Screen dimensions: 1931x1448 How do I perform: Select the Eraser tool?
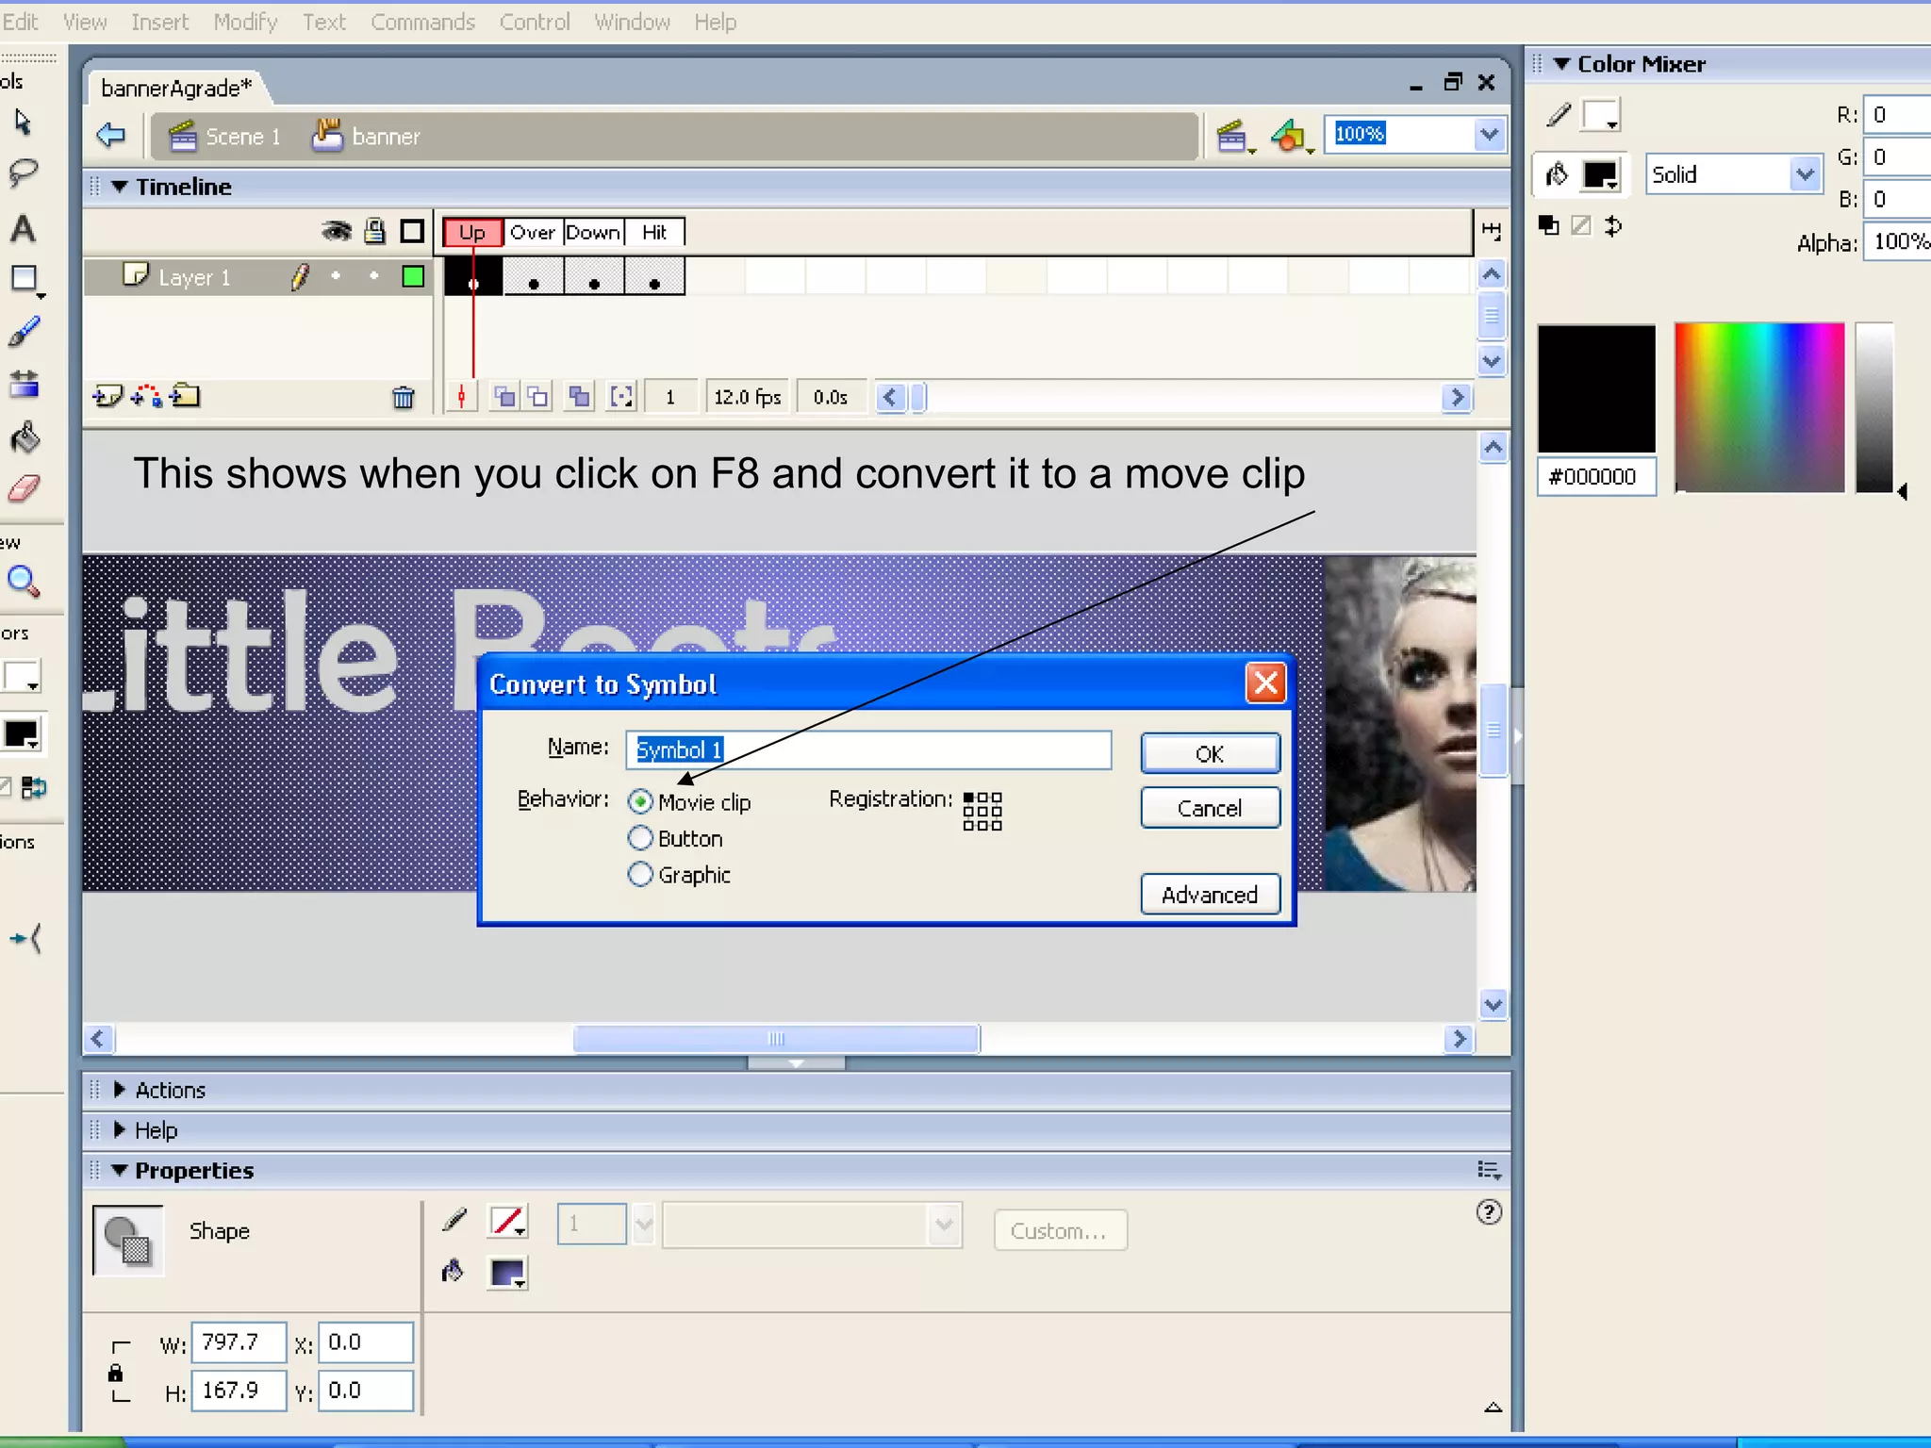(x=25, y=489)
